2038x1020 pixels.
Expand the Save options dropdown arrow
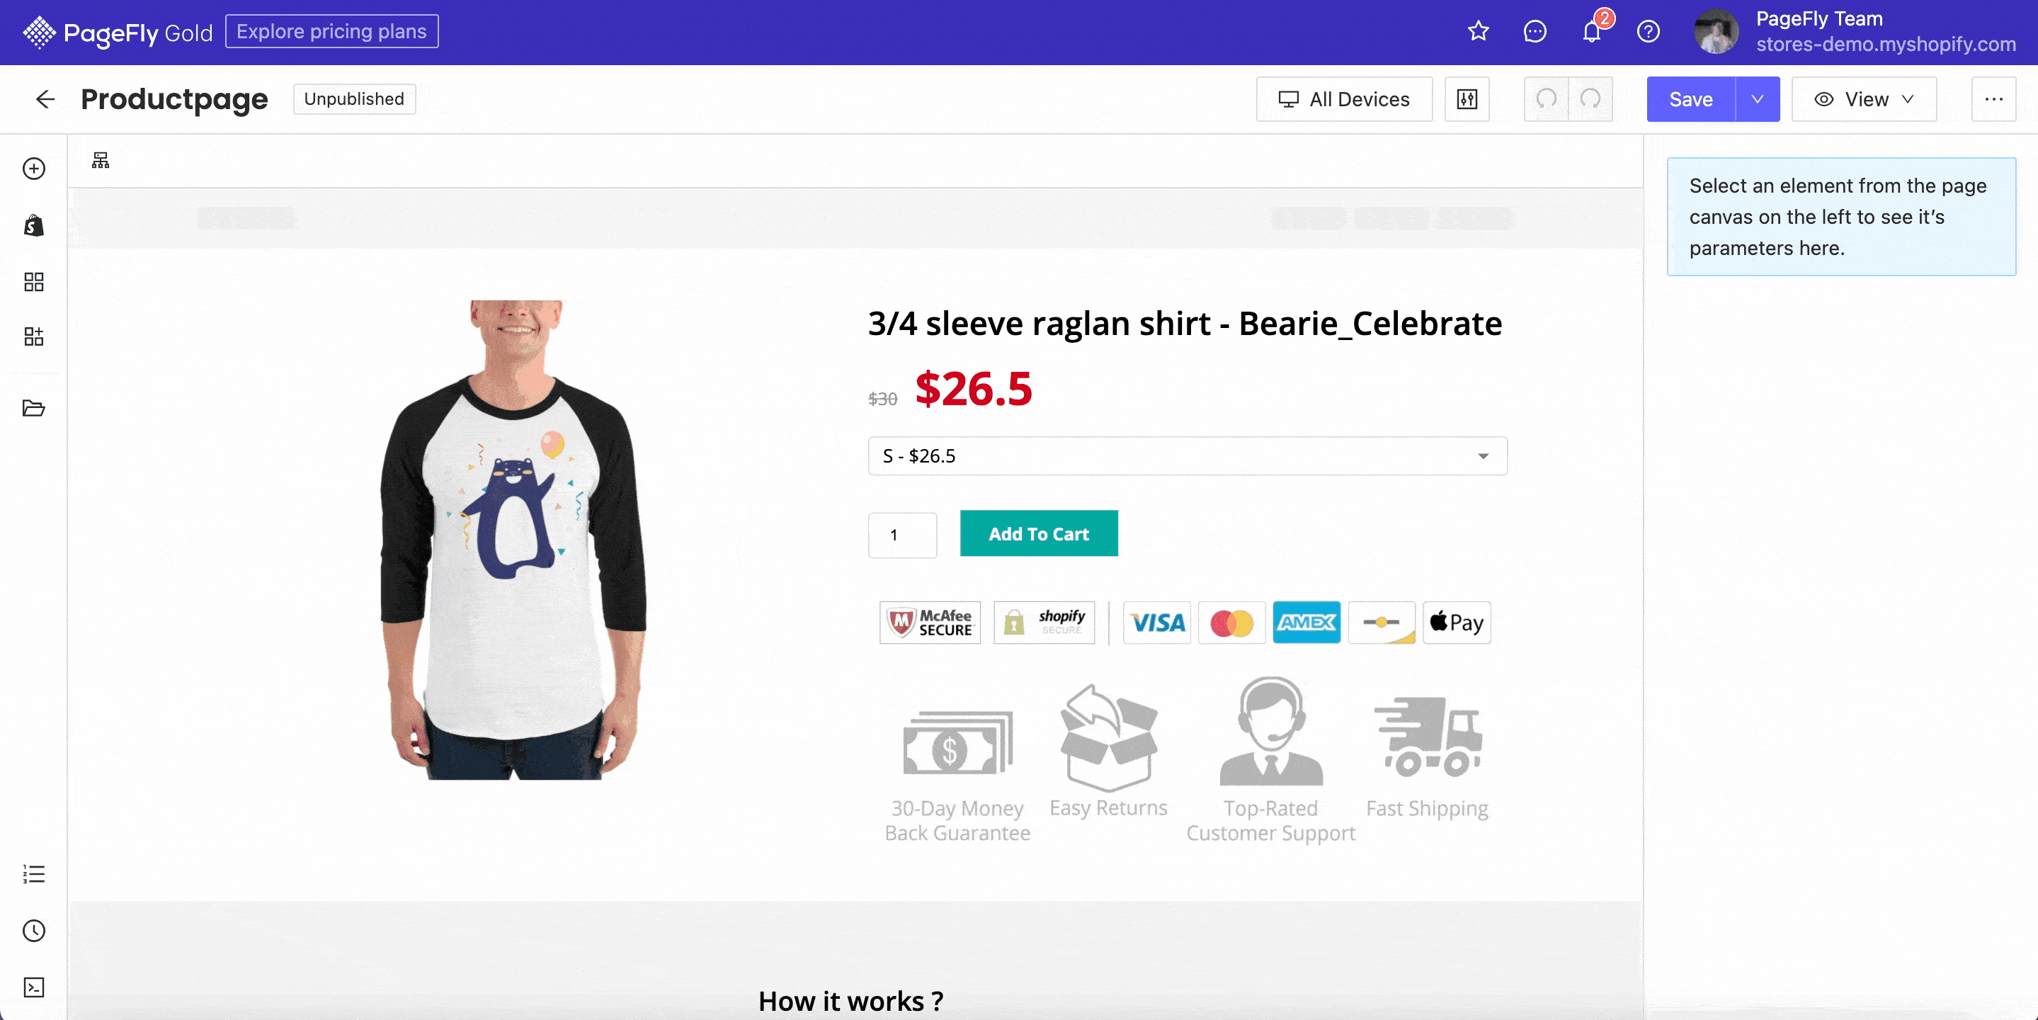pyautogui.click(x=1757, y=99)
